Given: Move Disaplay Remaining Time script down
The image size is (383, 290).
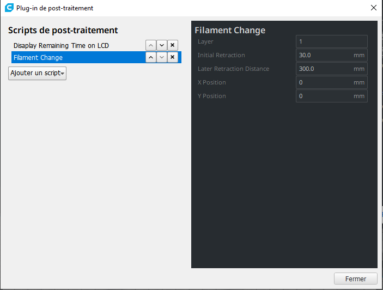Looking at the screenshot, I should (162, 45).
